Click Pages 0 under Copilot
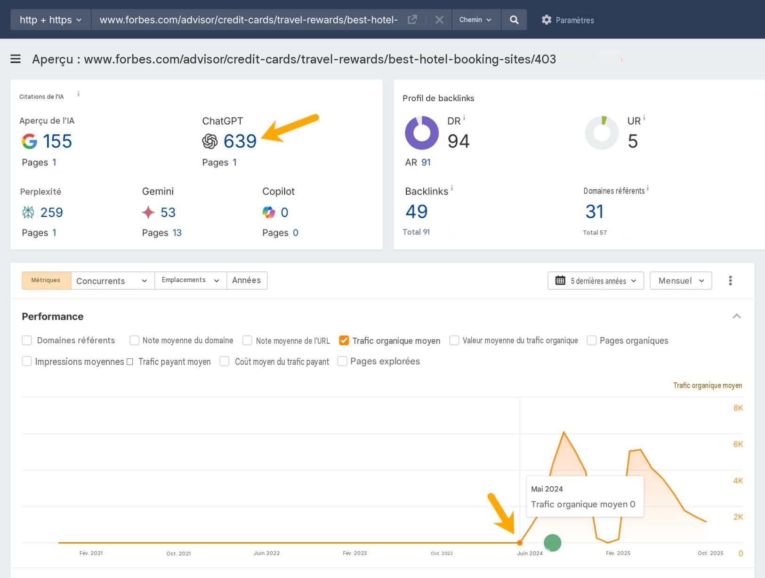 [x=280, y=233]
